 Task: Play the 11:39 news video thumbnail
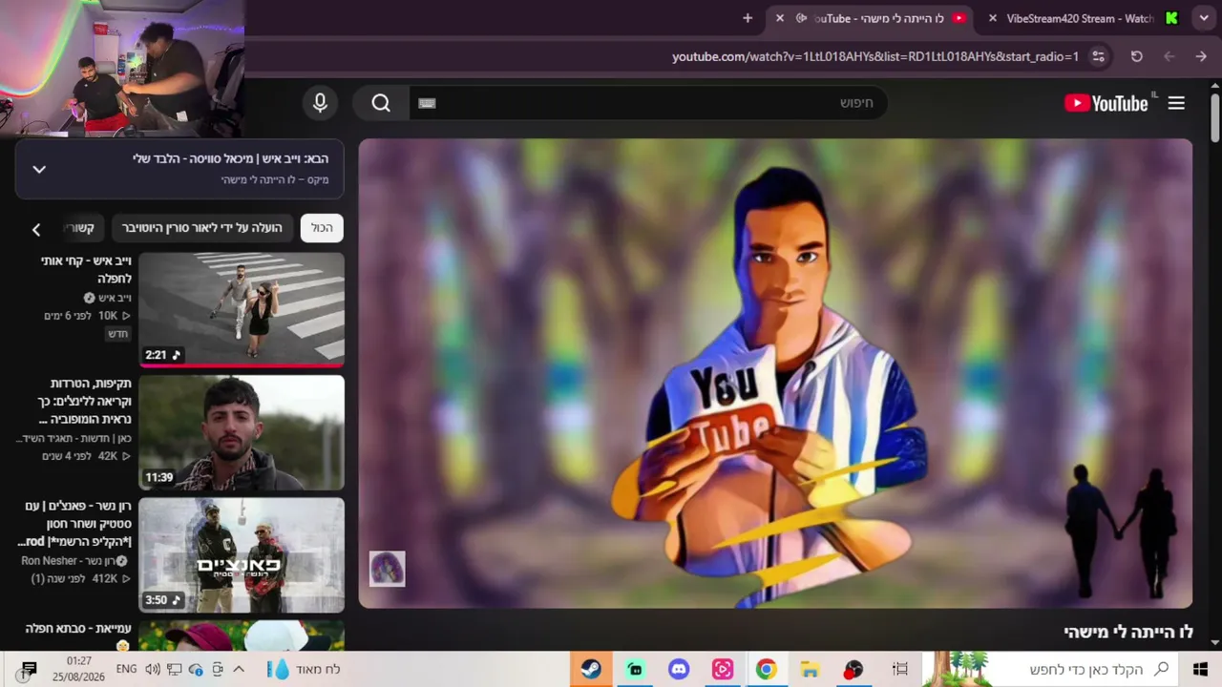242,432
